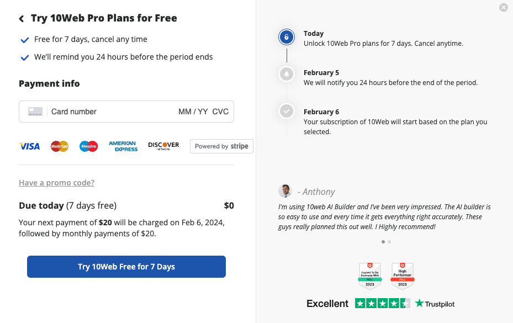Click the American Express logo
This screenshot has height=323, width=513.
[x=123, y=146]
